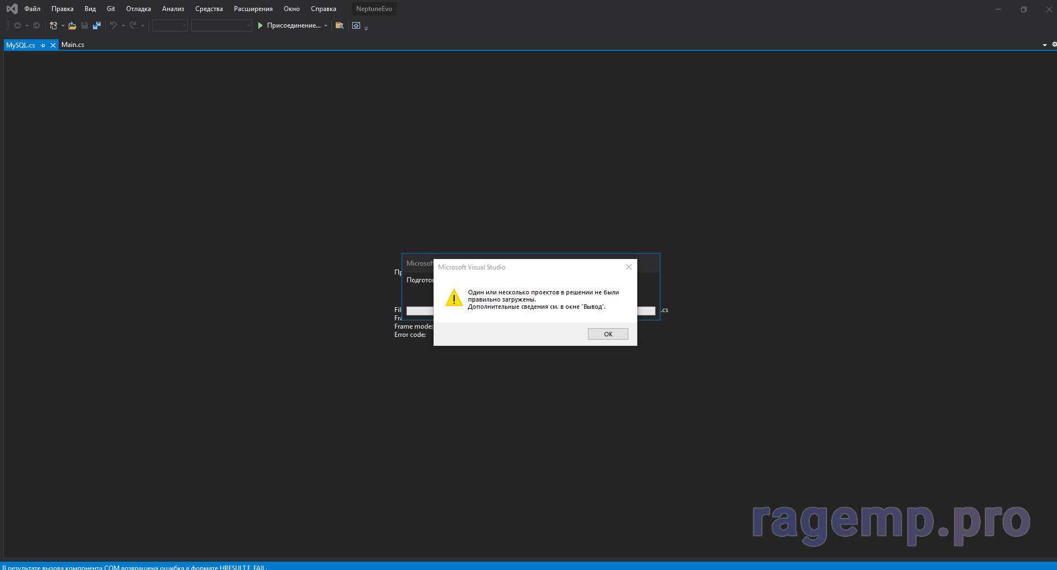The width and height of the screenshot is (1057, 570).
Task: Restore down the Visual Studio window
Action: click(x=1024, y=9)
